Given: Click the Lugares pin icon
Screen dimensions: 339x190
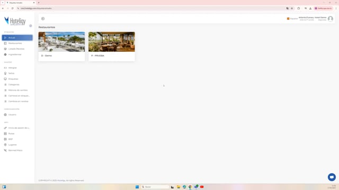Looking at the screenshot, I should tap(5, 145).
